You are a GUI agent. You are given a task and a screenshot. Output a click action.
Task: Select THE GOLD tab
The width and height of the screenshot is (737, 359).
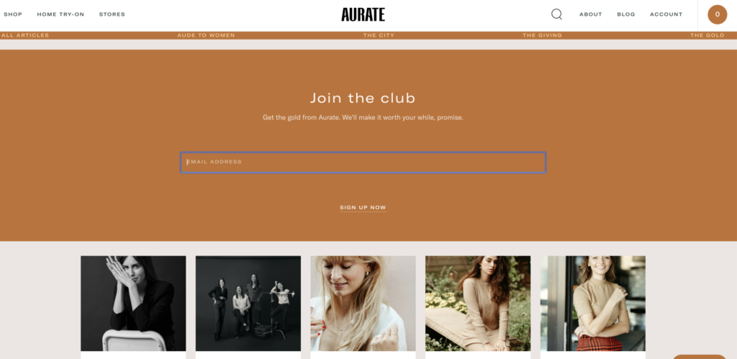(x=707, y=35)
